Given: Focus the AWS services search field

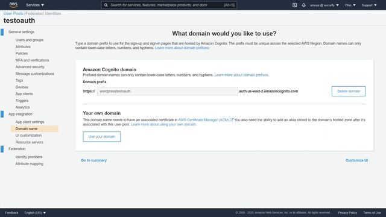Looking at the screenshot, I should 169,5.
